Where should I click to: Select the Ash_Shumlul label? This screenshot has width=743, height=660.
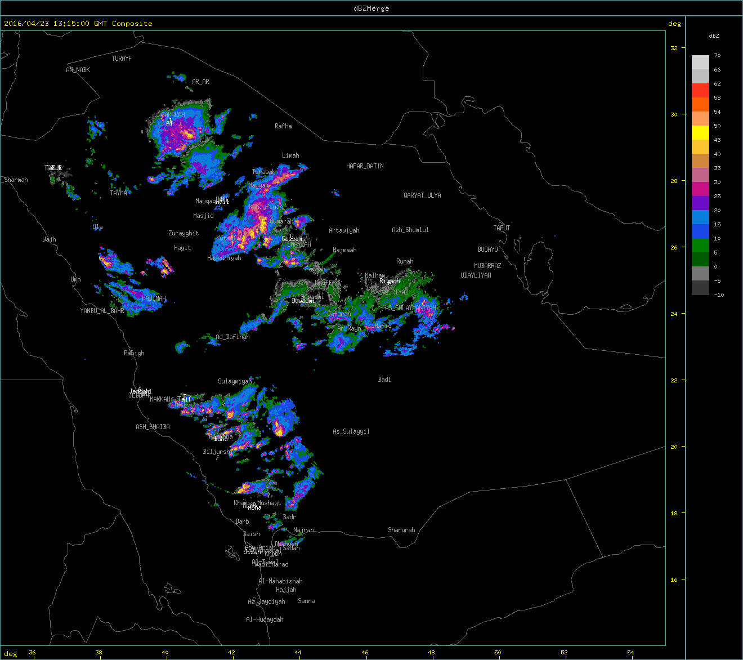pyautogui.click(x=410, y=230)
